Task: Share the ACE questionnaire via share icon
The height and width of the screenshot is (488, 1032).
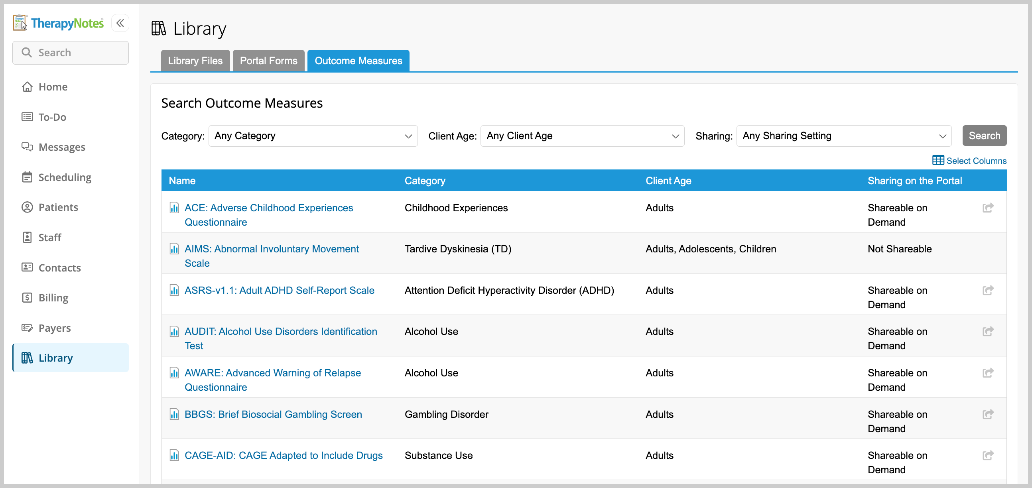Action: (x=988, y=208)
